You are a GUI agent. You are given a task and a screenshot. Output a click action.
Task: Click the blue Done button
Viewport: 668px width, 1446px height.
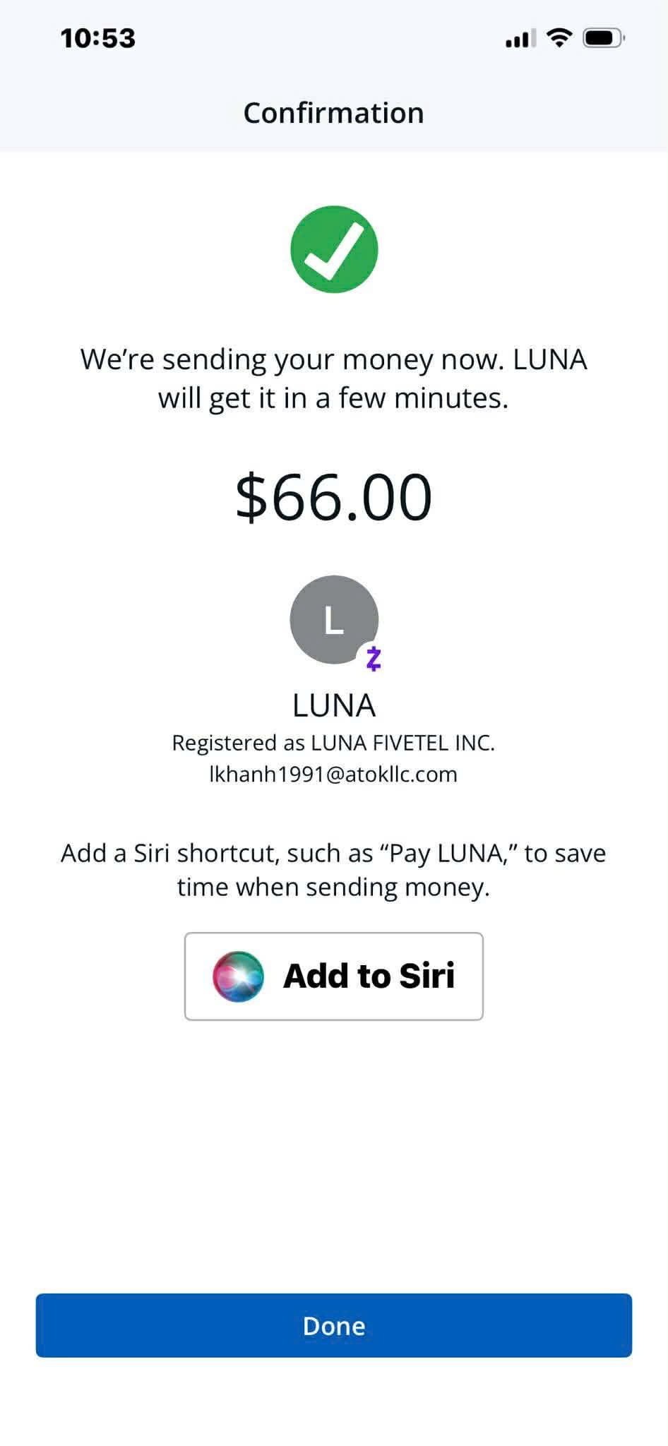pyautogui.click(x=334, y=1325)
